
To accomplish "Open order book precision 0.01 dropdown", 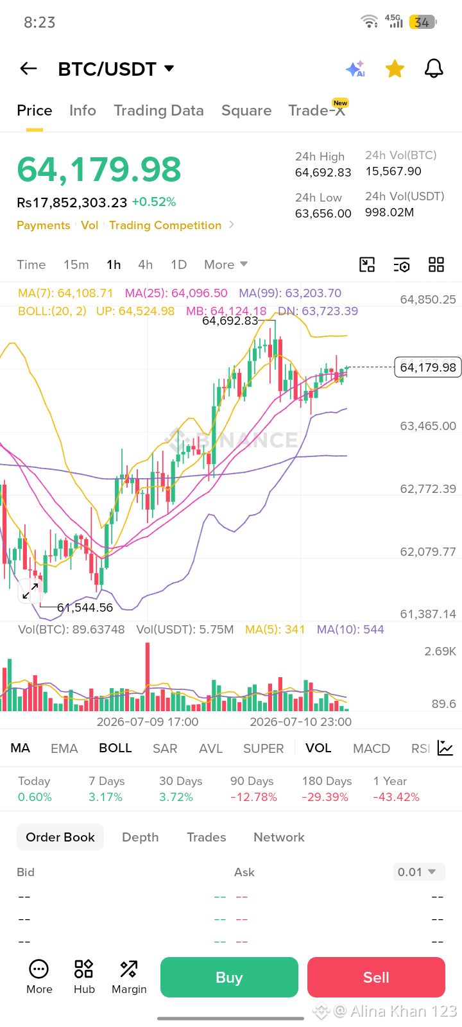I will pos(419,872).
